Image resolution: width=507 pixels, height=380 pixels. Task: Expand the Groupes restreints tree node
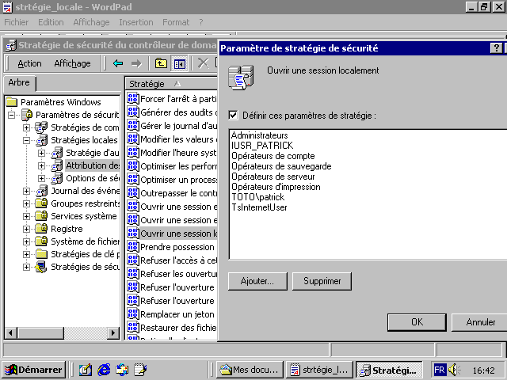click(26, 203)
